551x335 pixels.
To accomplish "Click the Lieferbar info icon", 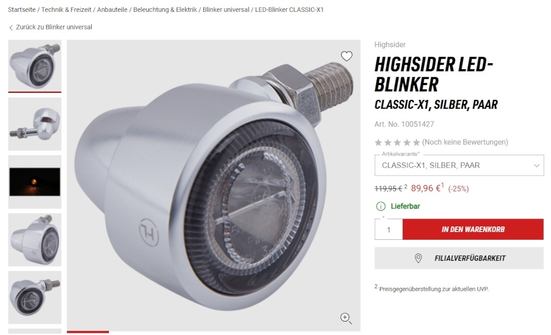I will click(381, 206).
